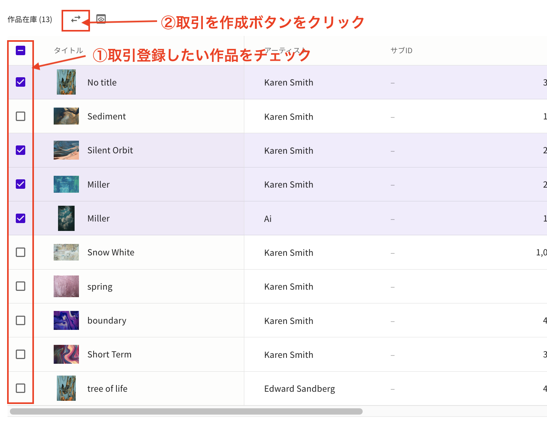547x428 pixels.
Task: Check the Sediment row checkbox
Action: click(x=21, y=116)
